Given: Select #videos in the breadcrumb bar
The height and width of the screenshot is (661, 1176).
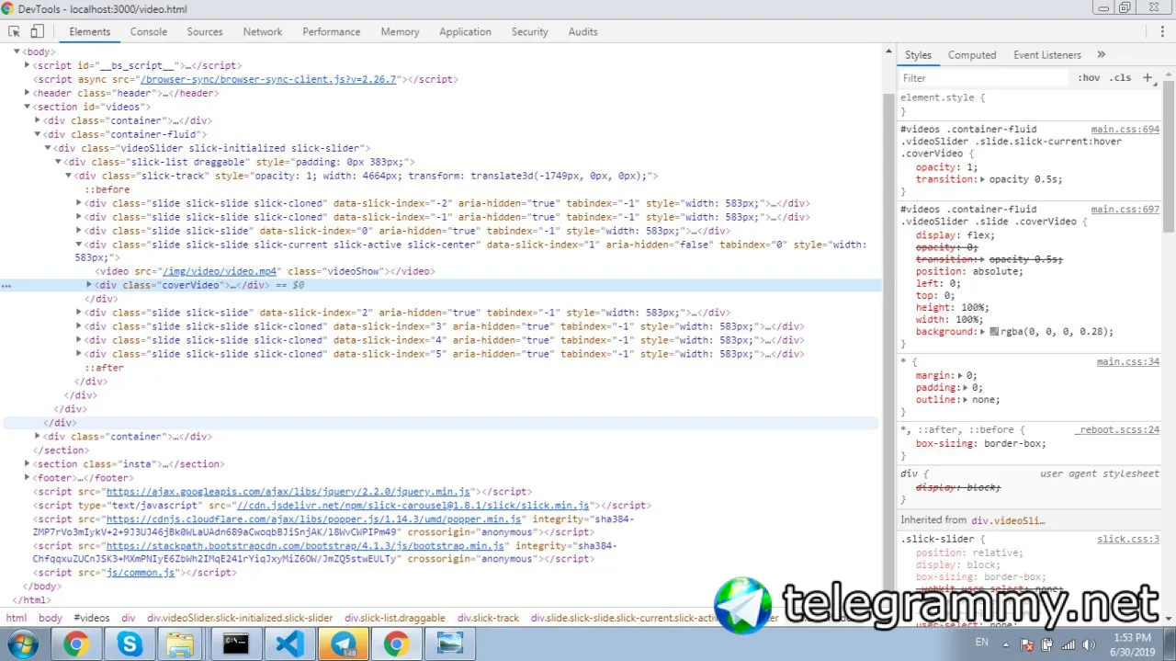Looking at the screenshot, I should point(91,618).
